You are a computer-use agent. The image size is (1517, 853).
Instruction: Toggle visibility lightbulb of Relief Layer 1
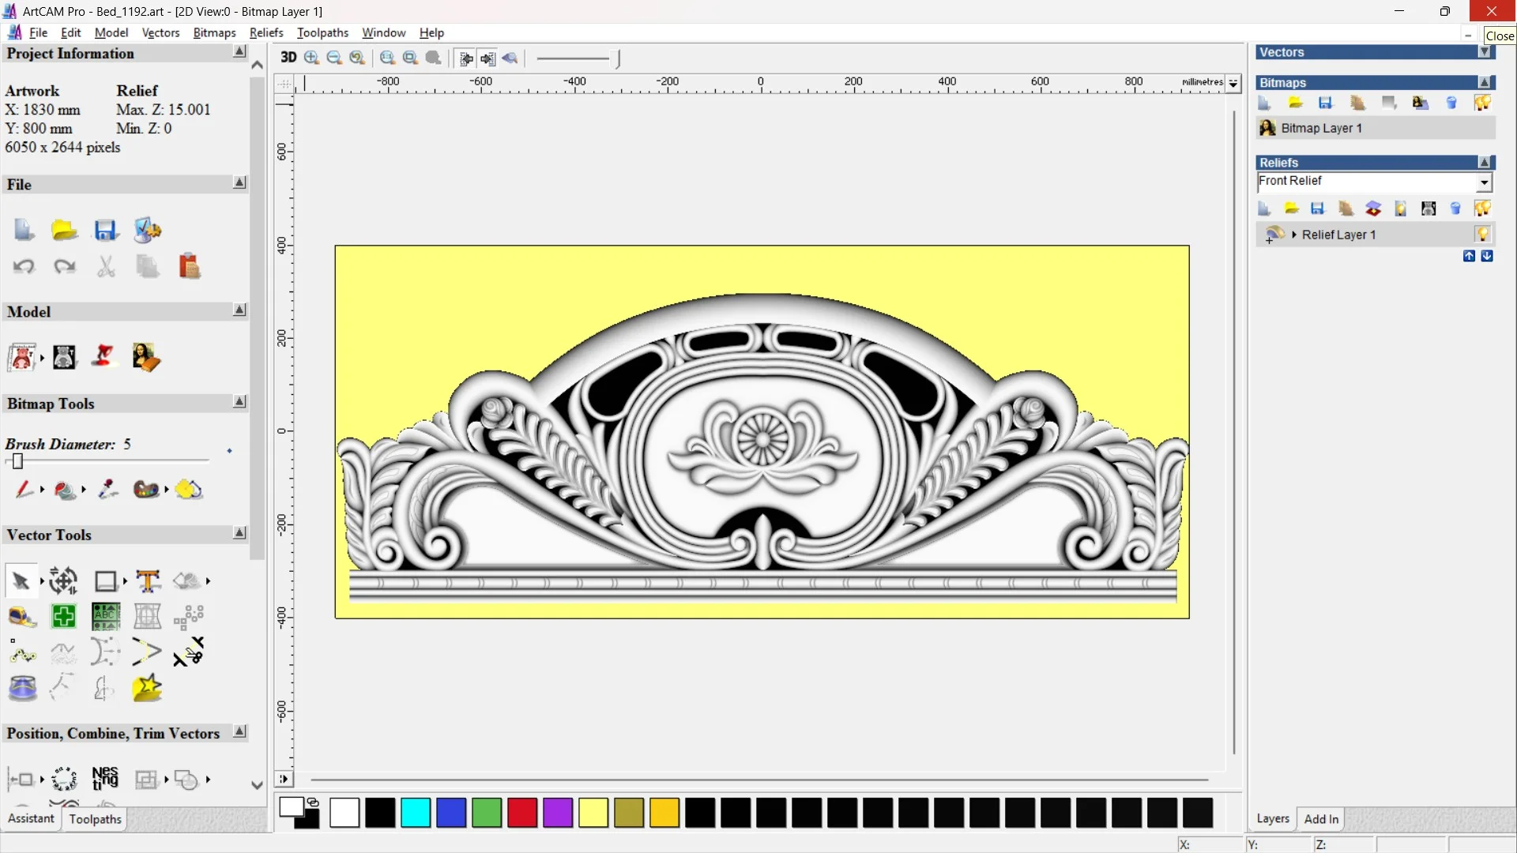(1482, 235)
